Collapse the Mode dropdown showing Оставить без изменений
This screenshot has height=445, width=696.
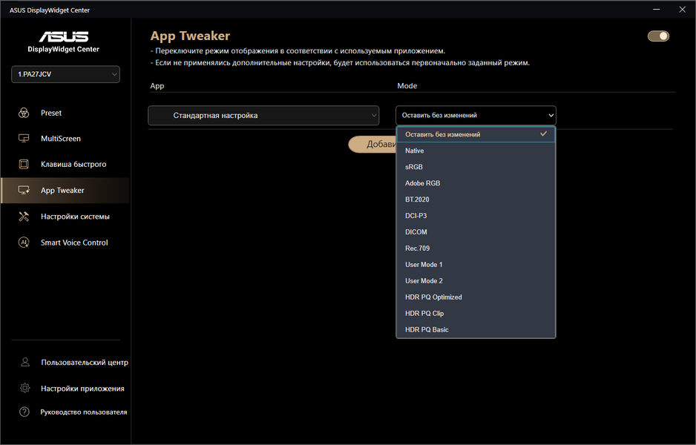coord(476,116)
